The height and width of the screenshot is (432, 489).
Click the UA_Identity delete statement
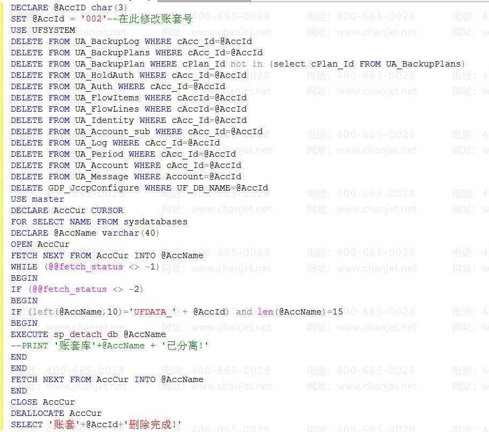(x=129, y=120)
